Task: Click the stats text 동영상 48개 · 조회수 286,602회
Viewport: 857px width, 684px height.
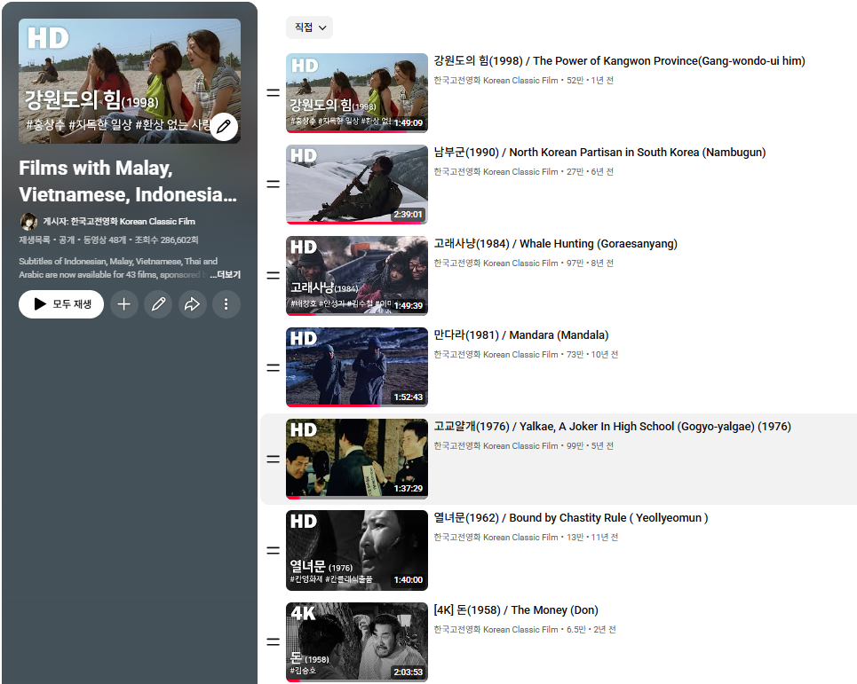Action: [x=140, y=240]
